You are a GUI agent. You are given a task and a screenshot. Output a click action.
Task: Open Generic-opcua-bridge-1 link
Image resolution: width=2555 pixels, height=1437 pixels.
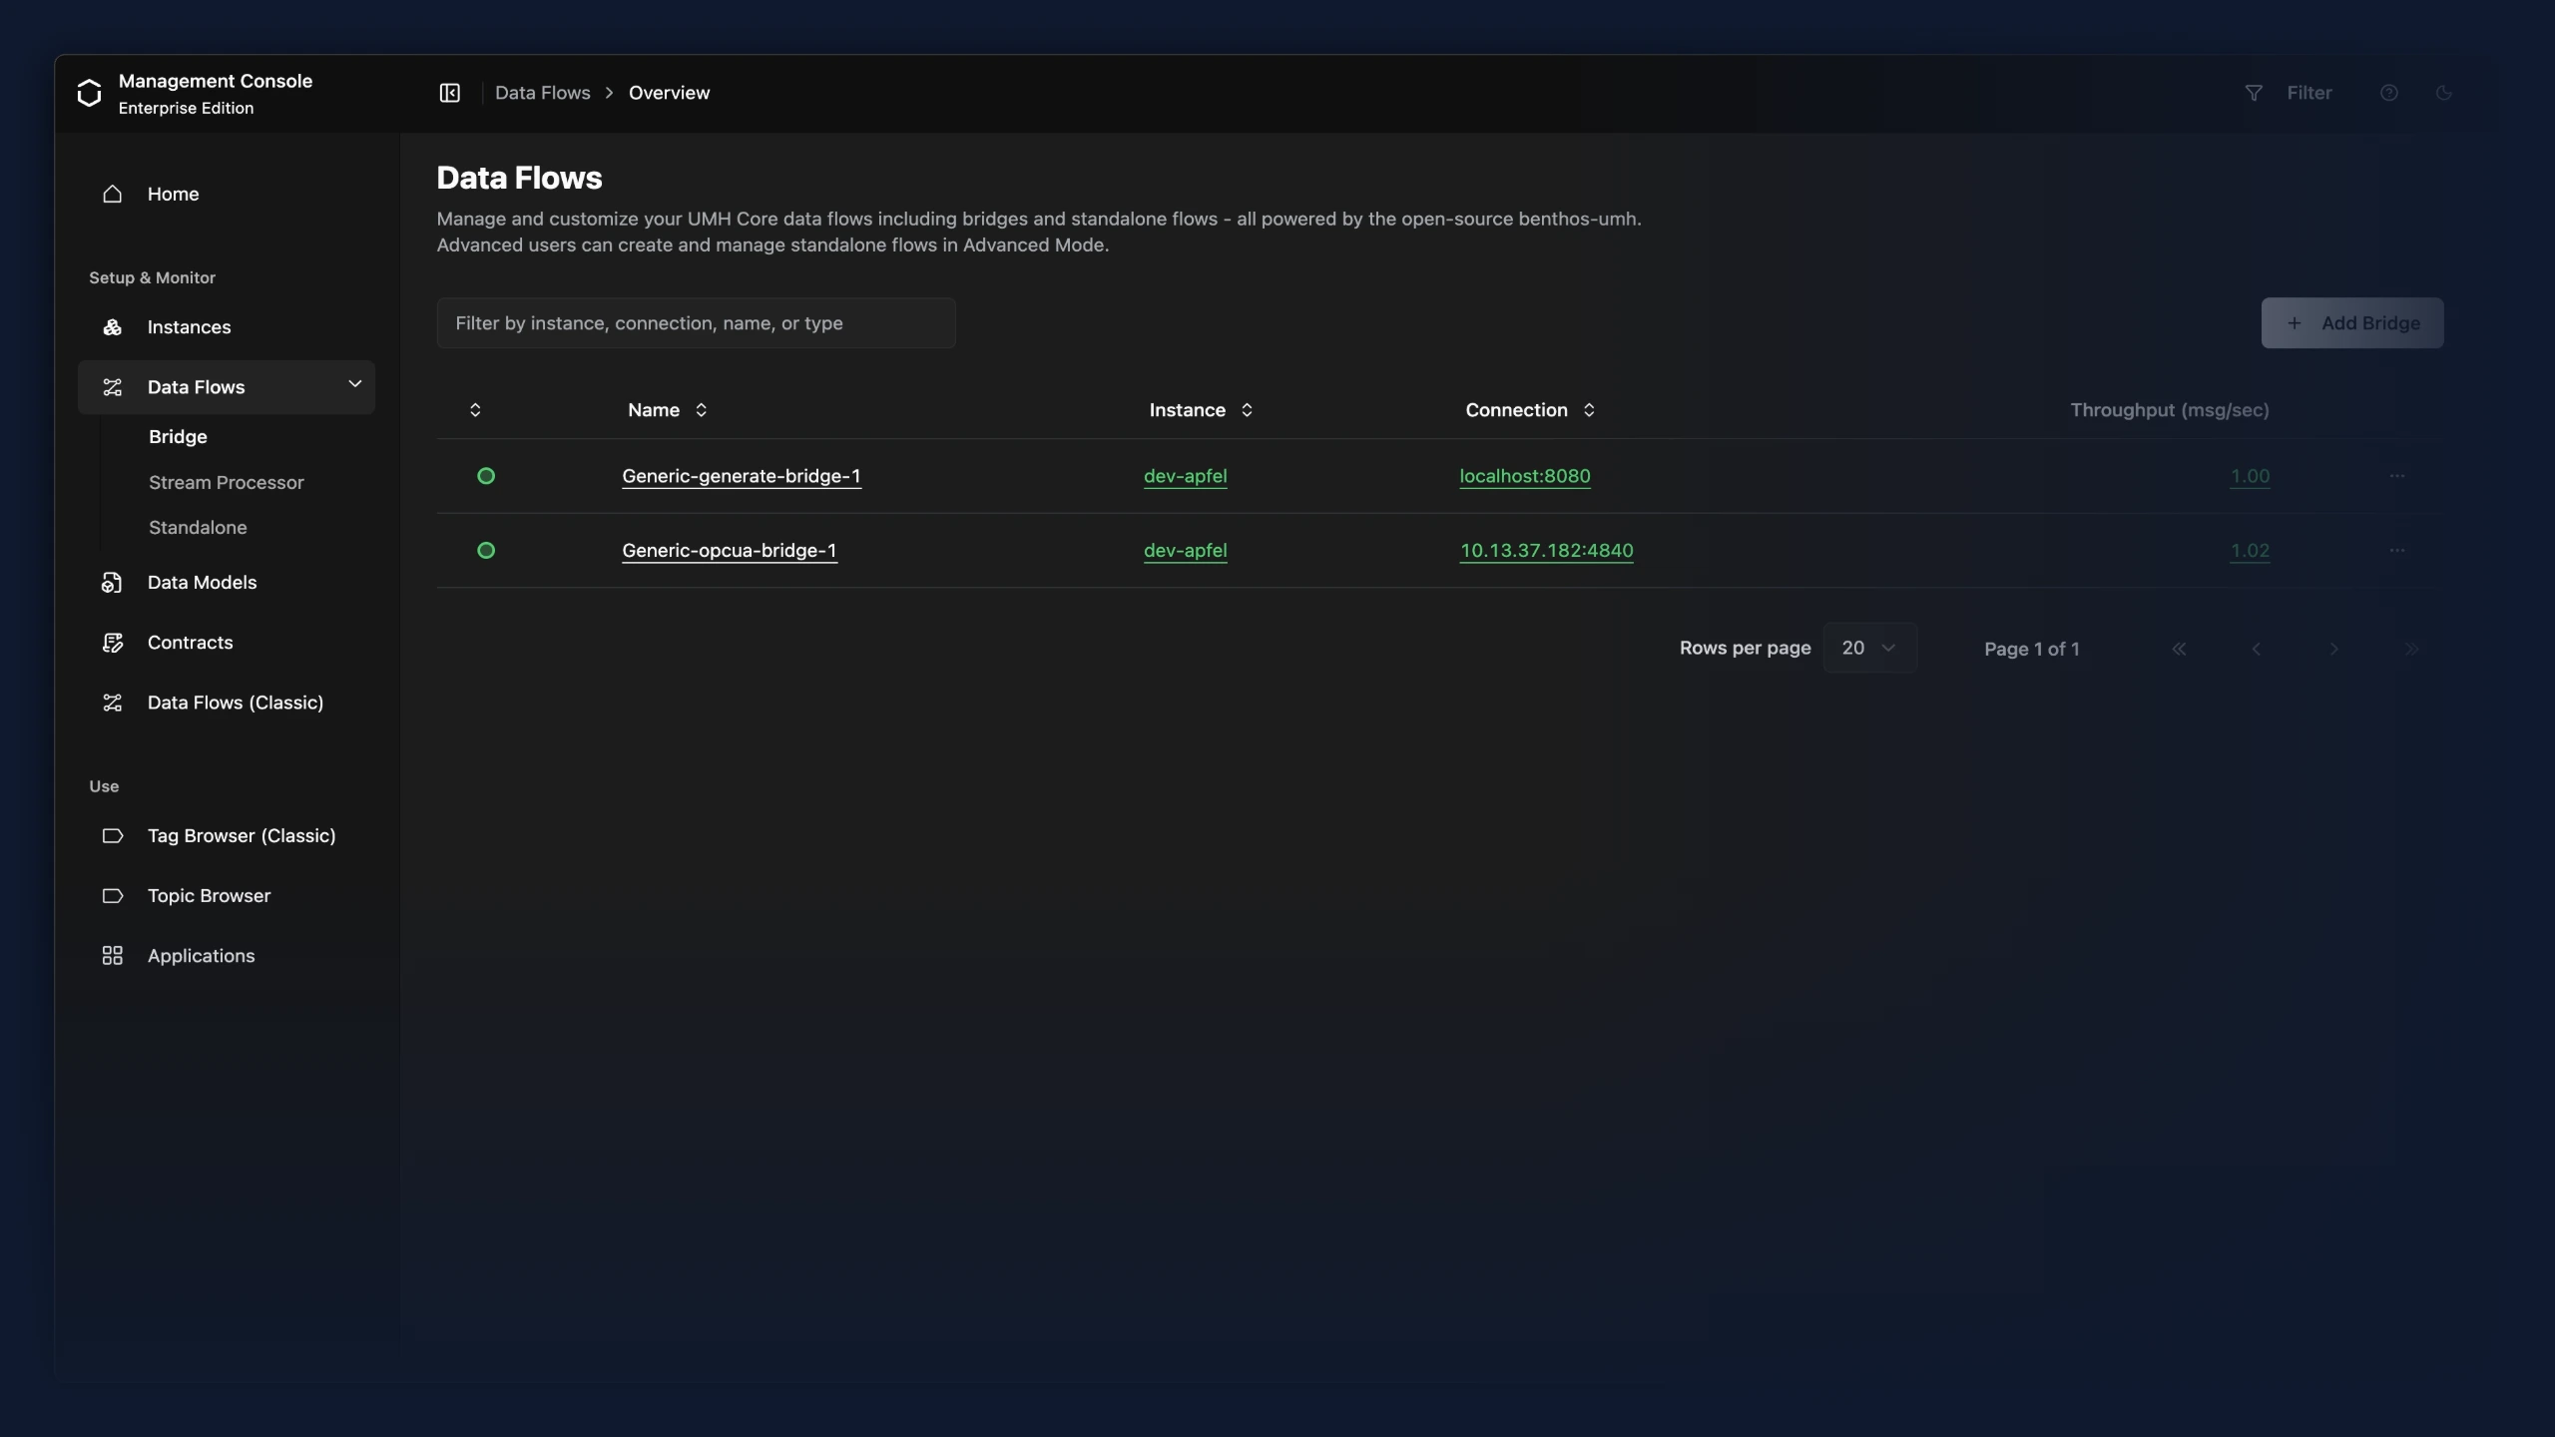click(x=730, y=551)
